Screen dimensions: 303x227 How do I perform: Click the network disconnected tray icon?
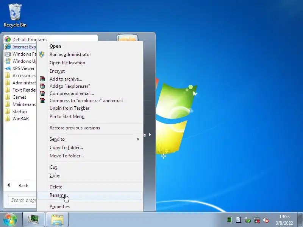[257, 220]
